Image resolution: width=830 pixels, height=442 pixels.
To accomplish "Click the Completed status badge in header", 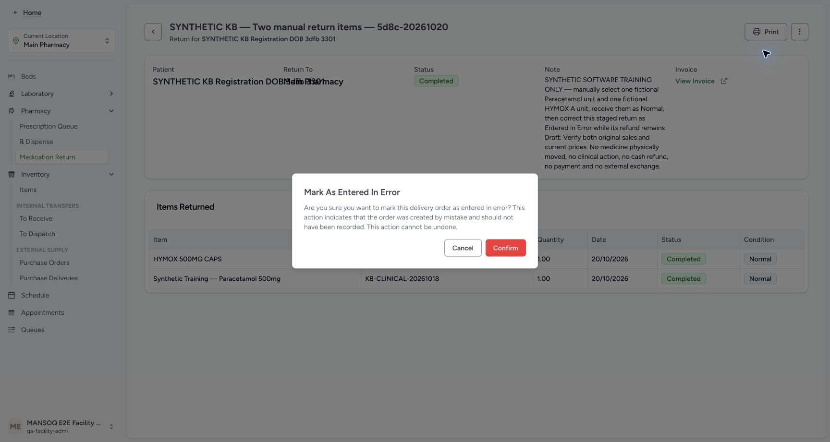I will 436,81.
